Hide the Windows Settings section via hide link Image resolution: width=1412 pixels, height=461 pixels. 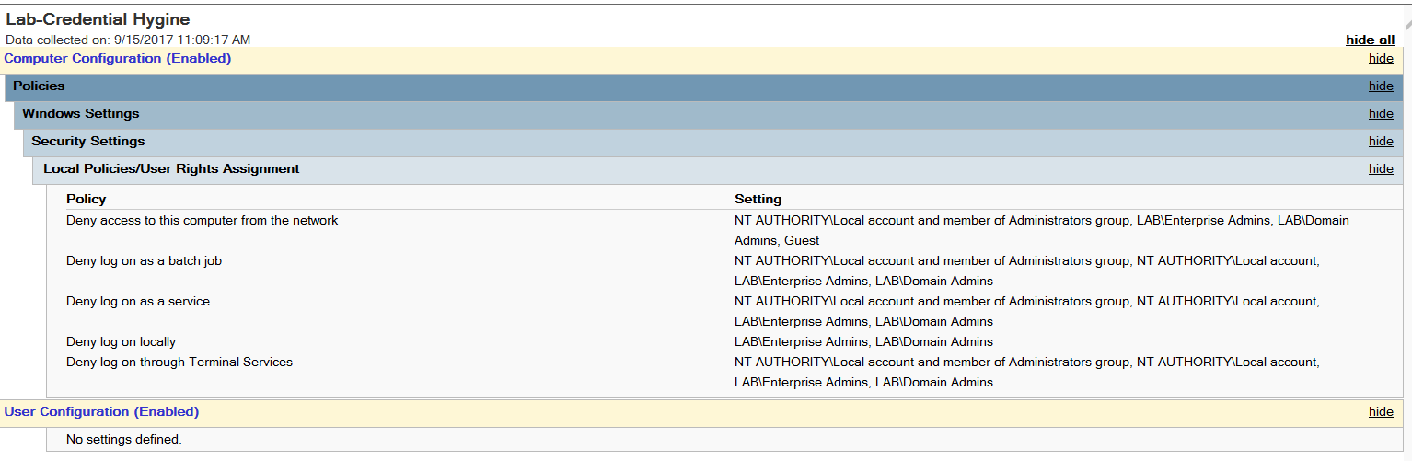tap(1381, 113)
